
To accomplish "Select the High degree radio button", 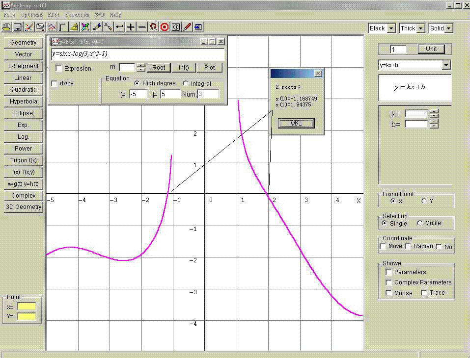I will coord(137,83).
